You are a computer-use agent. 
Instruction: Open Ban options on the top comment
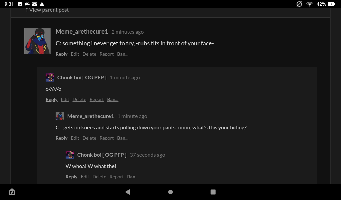(123, 54)
